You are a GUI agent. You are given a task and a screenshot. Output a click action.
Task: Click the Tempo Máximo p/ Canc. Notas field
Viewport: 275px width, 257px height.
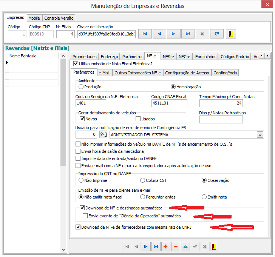coord(221,103)
